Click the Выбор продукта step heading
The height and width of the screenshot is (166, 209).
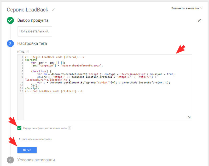(x=33, y=20)
